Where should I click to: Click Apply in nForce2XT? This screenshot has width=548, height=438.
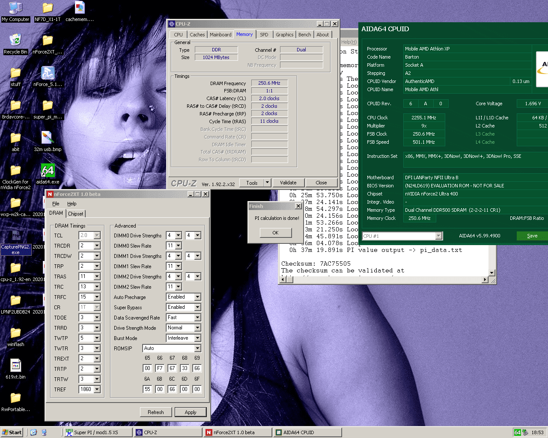tap(191, 412)
